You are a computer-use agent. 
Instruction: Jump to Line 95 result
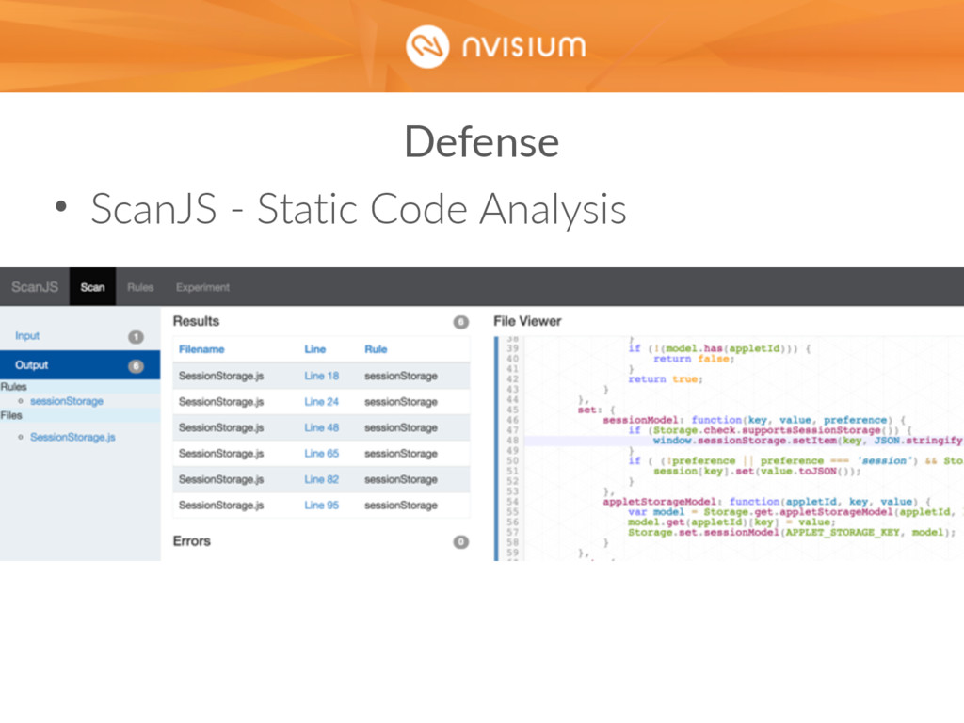322,505
